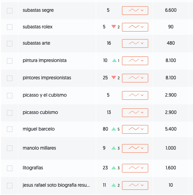
Task: Click the manolo millares keyword
Action: [39, 148]
